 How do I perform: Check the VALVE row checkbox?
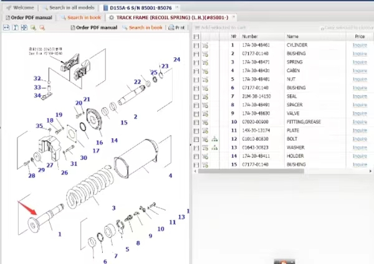[x=196, y=114]
